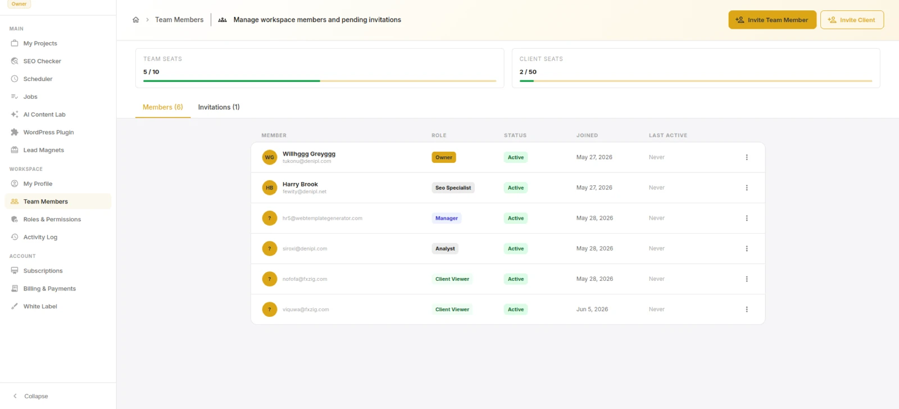
Task: Click Active status for Harry Brook
Action: point(516,188)
